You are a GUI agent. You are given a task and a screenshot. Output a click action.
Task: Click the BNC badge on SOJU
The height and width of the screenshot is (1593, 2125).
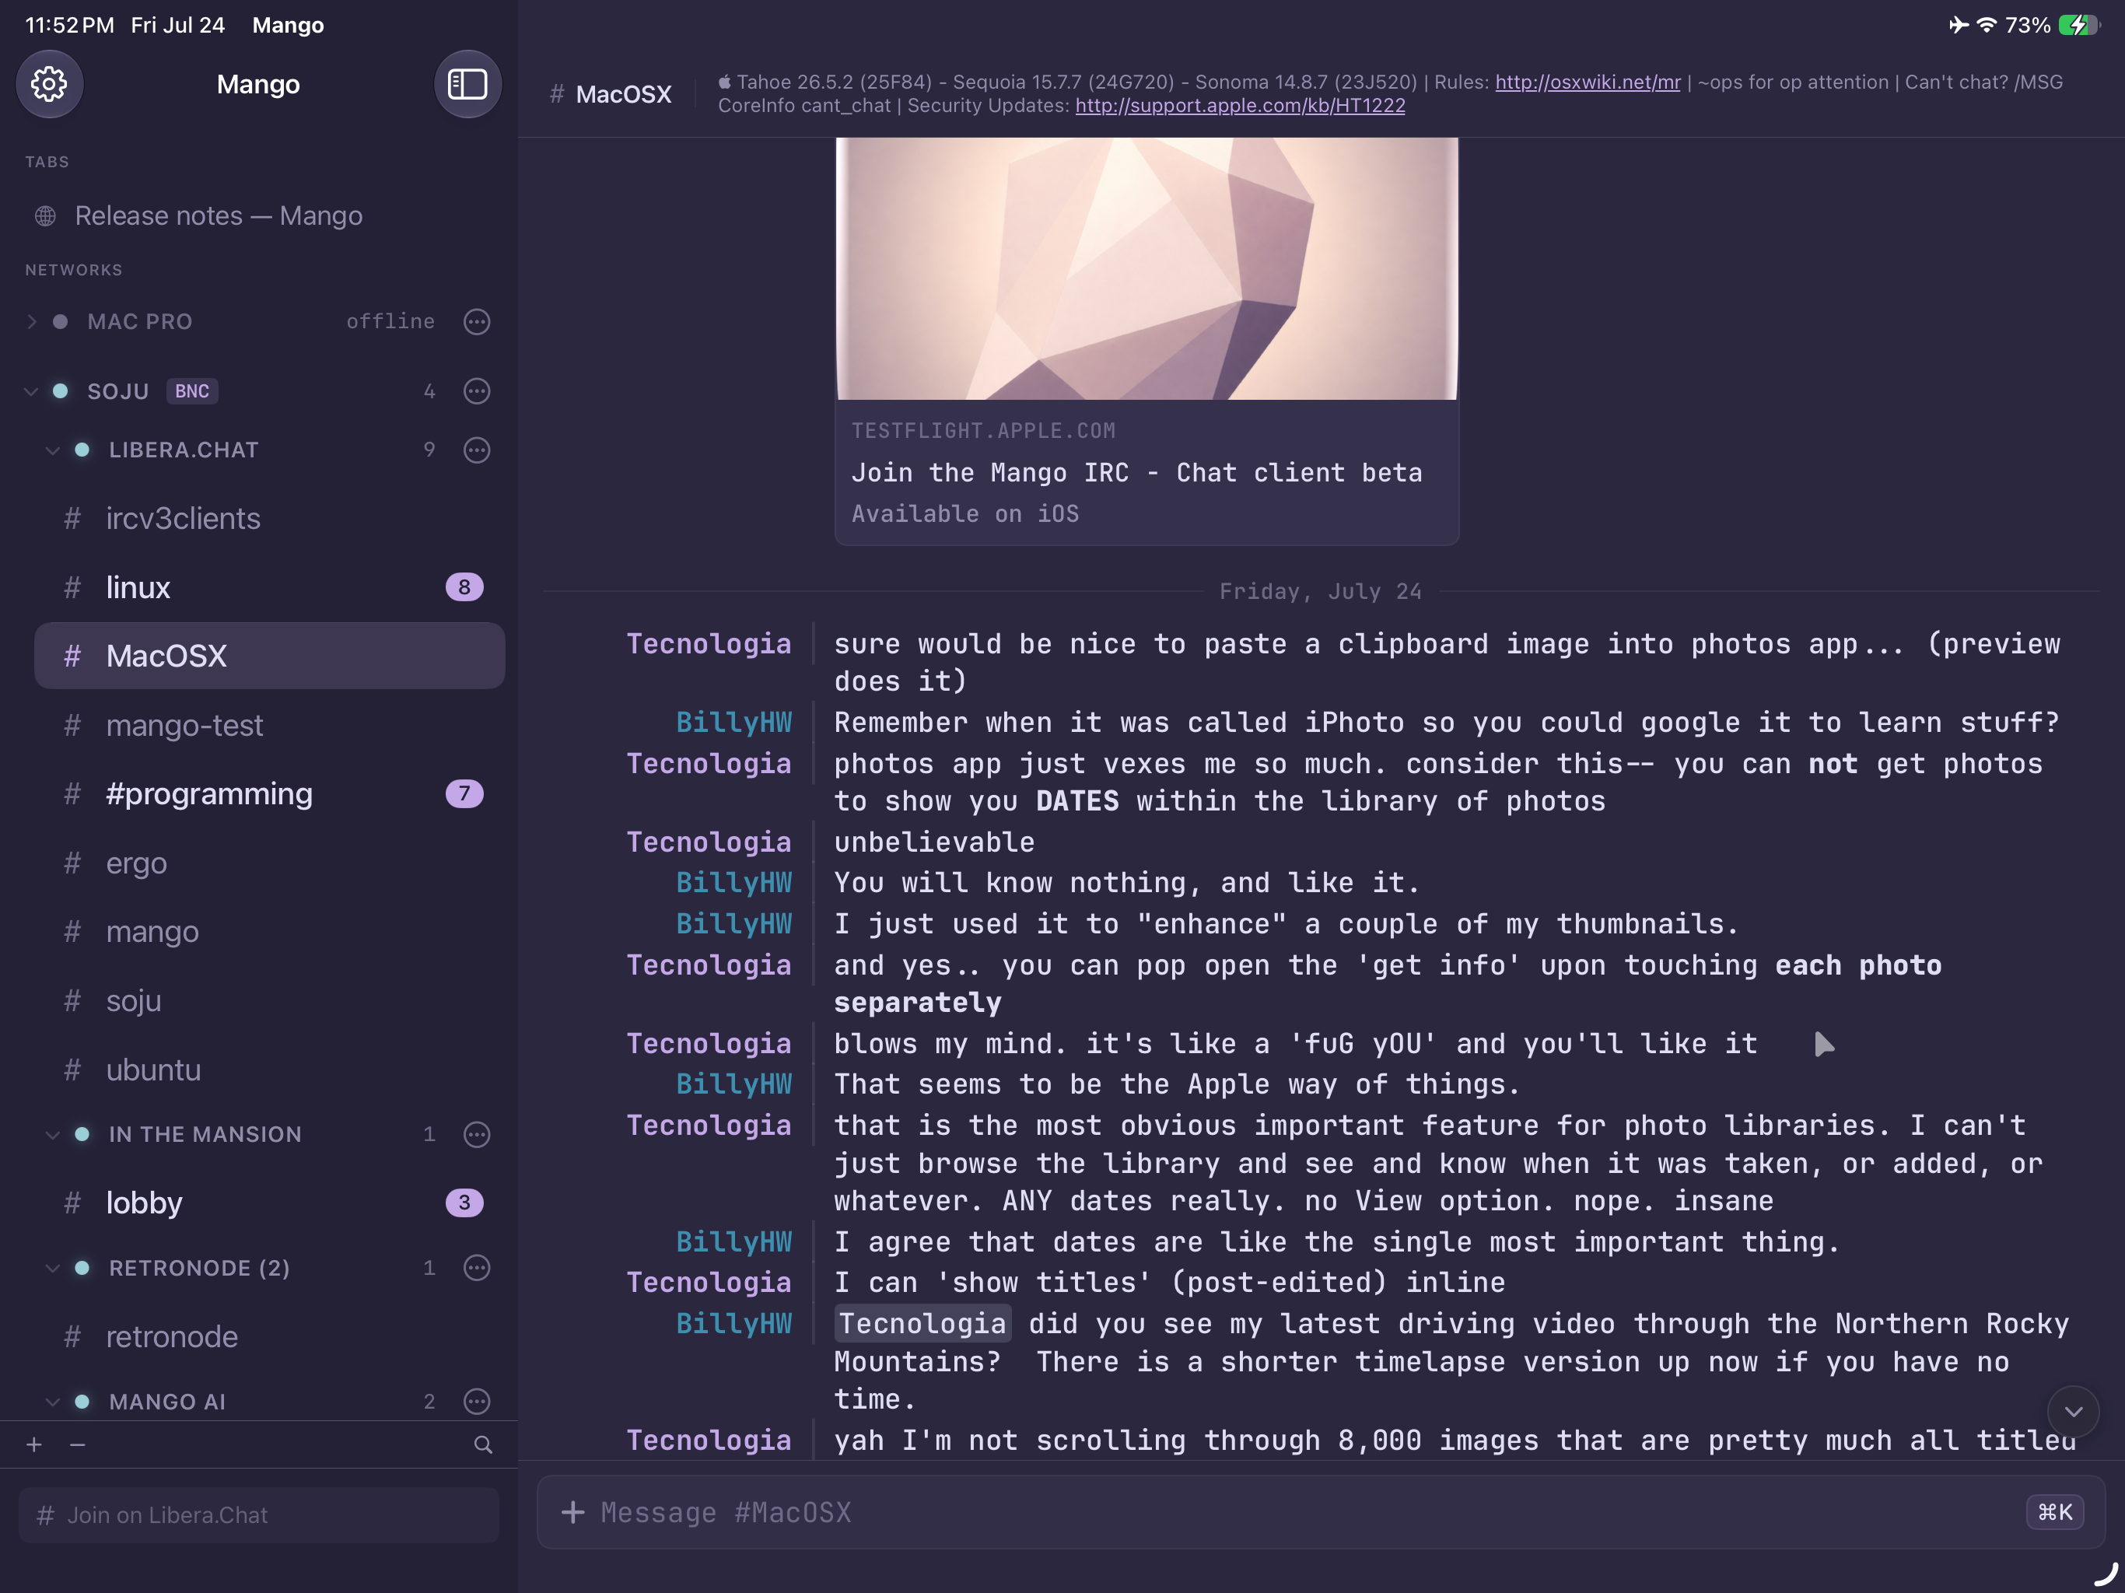pyautogui.click(x=192, y=391)
